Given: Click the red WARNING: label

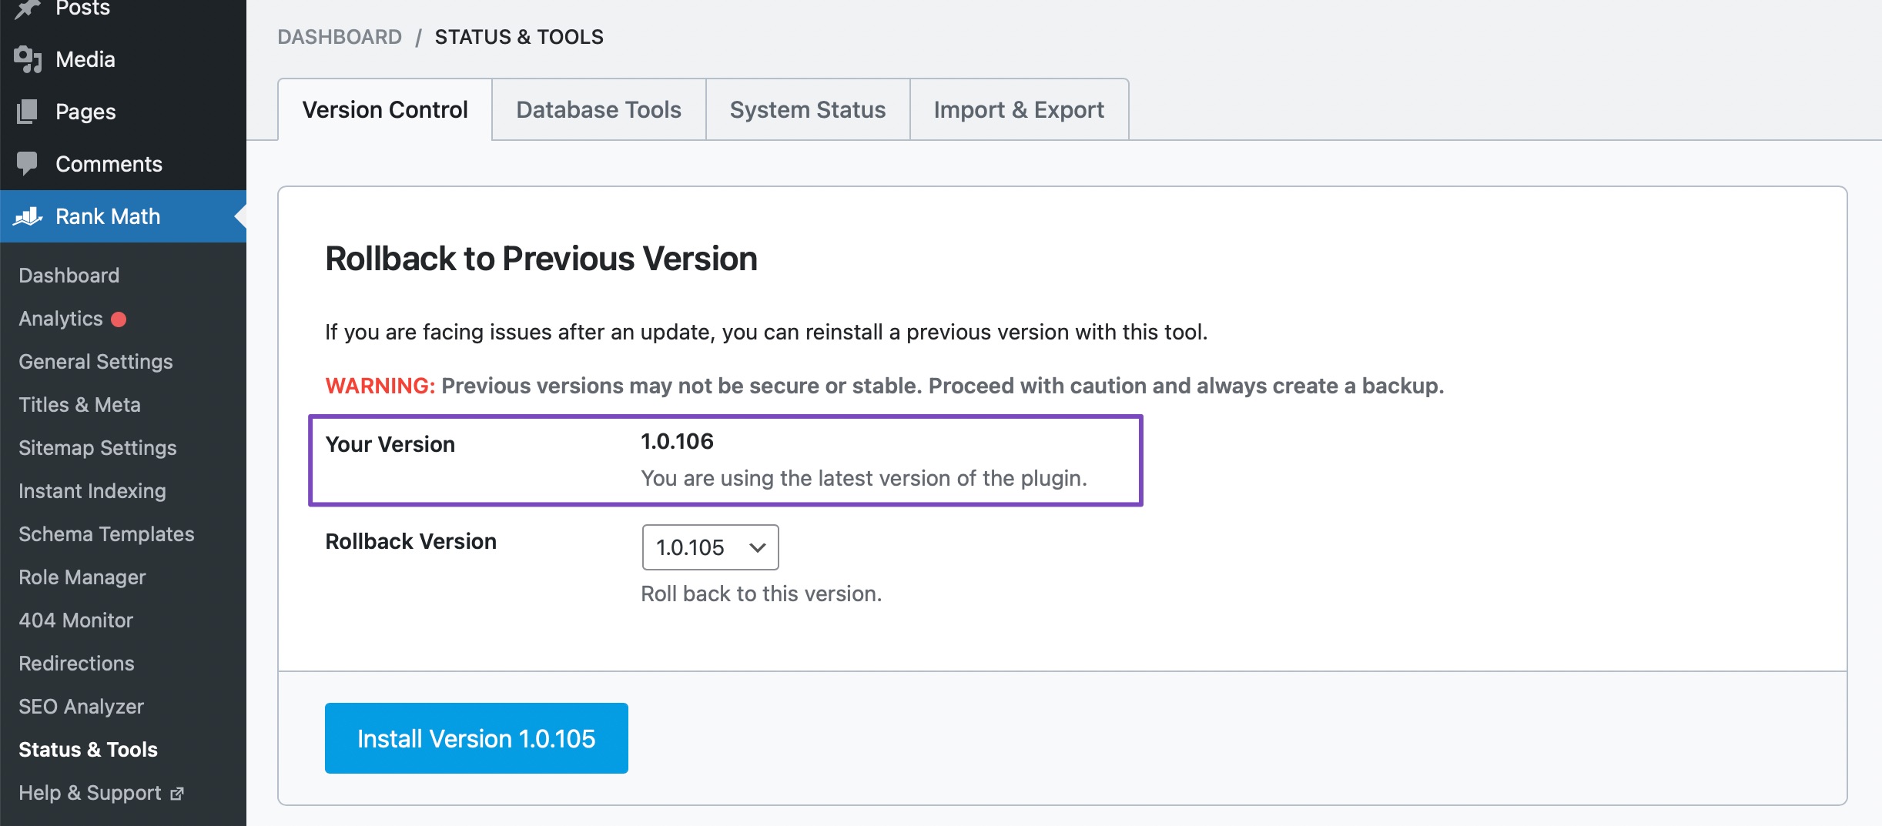Looking at the screenshot, I should click(x=380, y=386).
